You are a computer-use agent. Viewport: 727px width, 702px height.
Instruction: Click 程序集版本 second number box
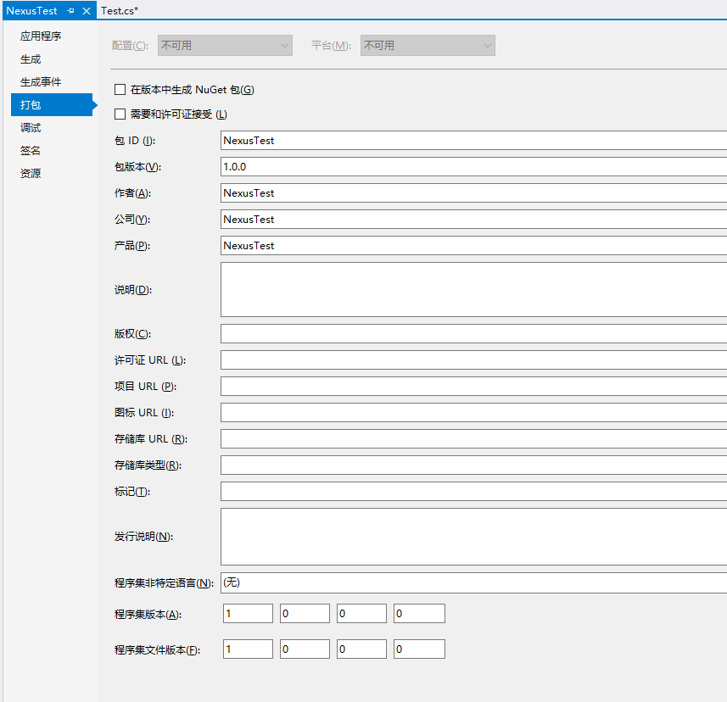pyautogui.click(x=305, y=614)
